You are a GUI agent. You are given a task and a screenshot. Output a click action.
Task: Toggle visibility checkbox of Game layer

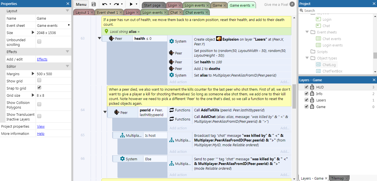306,107
